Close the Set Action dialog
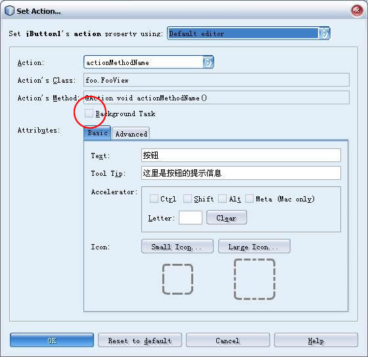This screenshot has height=357, width=368. pyautogui.click(x=357, y=10)
